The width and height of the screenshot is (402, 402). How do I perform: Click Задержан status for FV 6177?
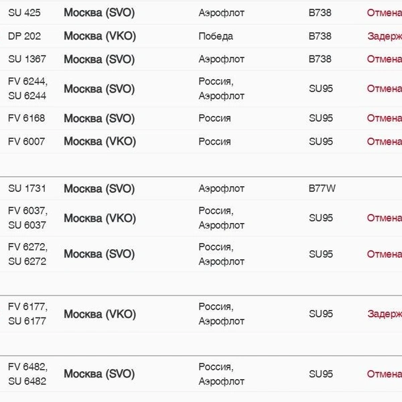(385, 314)
